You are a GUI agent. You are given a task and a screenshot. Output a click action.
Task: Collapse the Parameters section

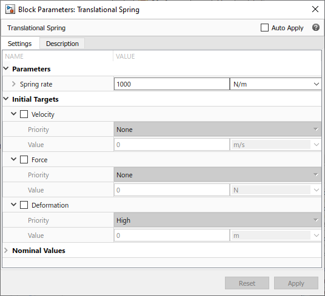pyautogui.click(x=6, y=68)
